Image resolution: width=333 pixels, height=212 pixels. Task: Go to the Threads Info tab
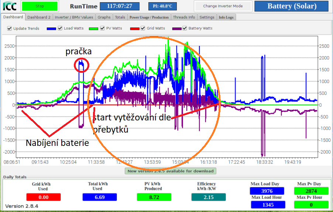(184, 17)
